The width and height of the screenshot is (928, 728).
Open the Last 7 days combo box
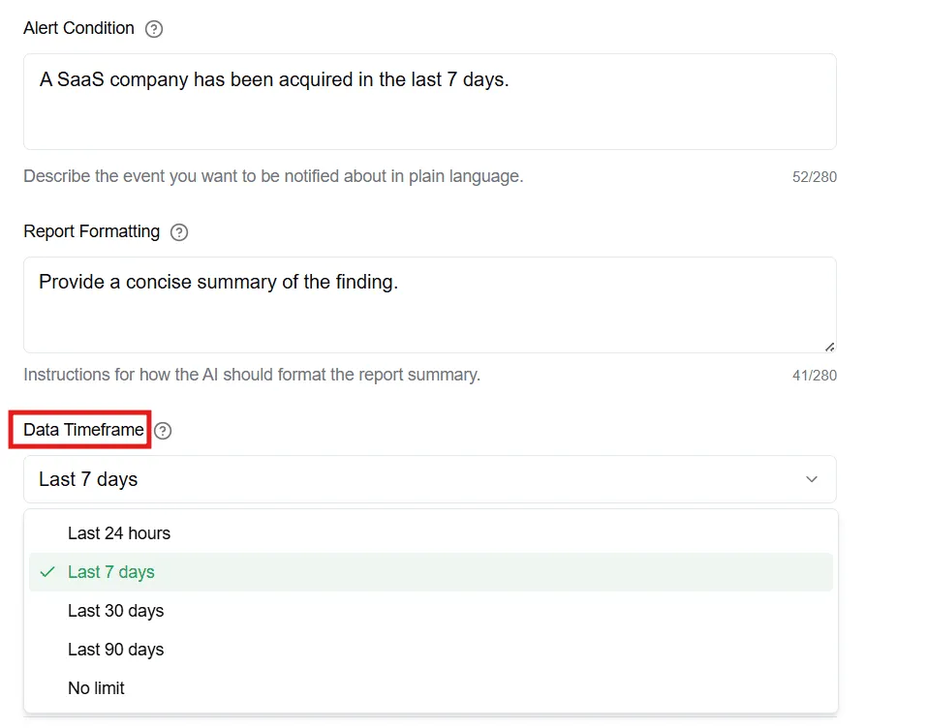[430, 479]
